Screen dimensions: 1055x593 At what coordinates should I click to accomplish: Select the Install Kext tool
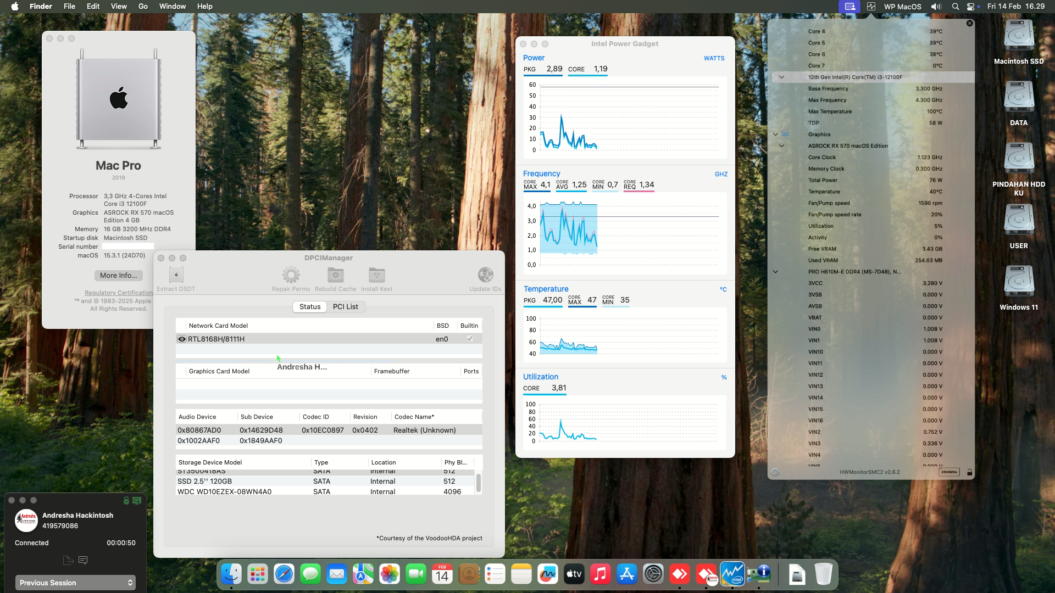pyautogui.click(x=376, y=276)
